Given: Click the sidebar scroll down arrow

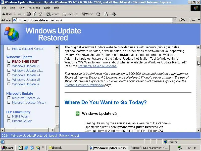Looking at the screenshot, I should click(x=57, y=126).
